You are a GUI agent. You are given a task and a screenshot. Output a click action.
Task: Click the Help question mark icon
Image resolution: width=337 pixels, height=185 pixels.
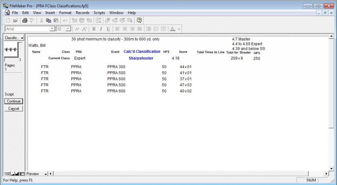(139, 20)
